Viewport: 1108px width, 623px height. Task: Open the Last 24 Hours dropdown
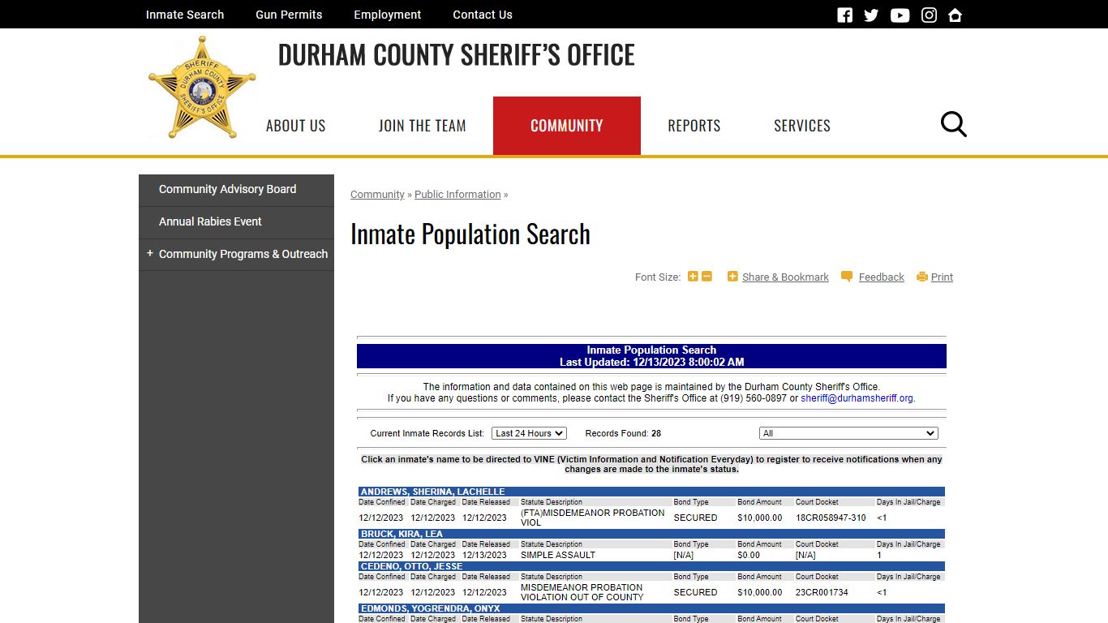[x=529, y=433]
